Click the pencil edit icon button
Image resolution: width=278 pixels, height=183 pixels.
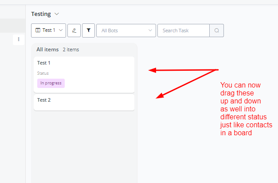tap(74, 30)
